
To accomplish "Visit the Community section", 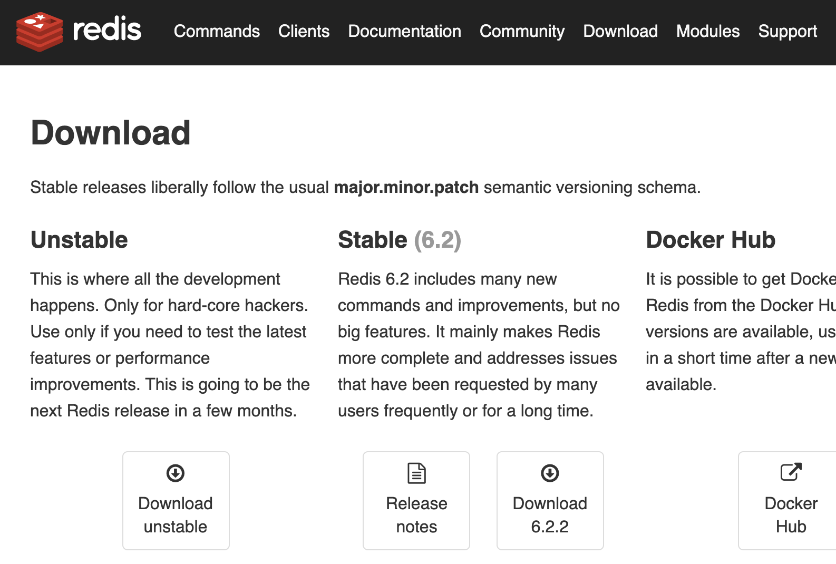I will 522,31.
